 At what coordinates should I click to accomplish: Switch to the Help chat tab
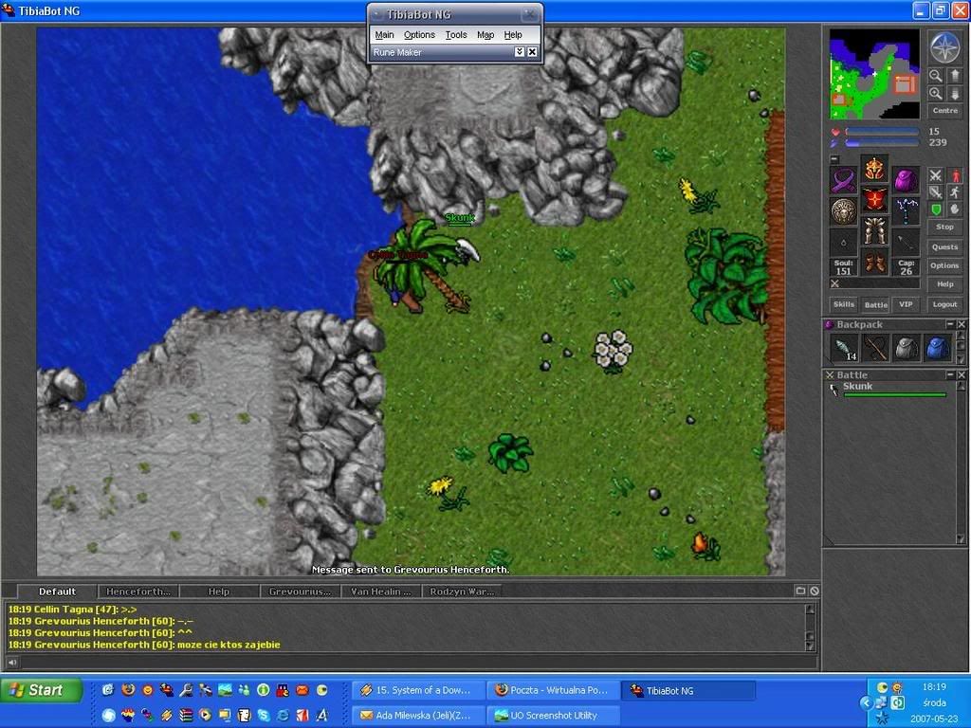219,591
